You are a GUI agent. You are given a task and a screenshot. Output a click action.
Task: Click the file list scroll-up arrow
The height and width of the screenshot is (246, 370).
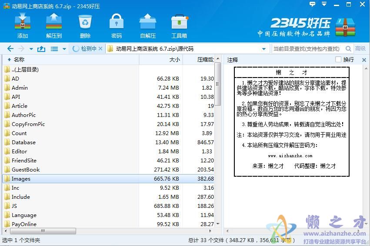tap(218, 58)
